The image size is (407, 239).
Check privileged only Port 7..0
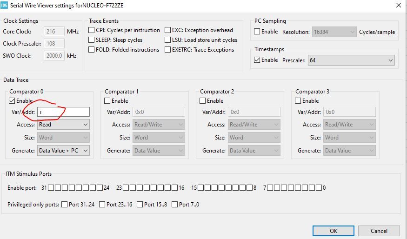point(174,205)
